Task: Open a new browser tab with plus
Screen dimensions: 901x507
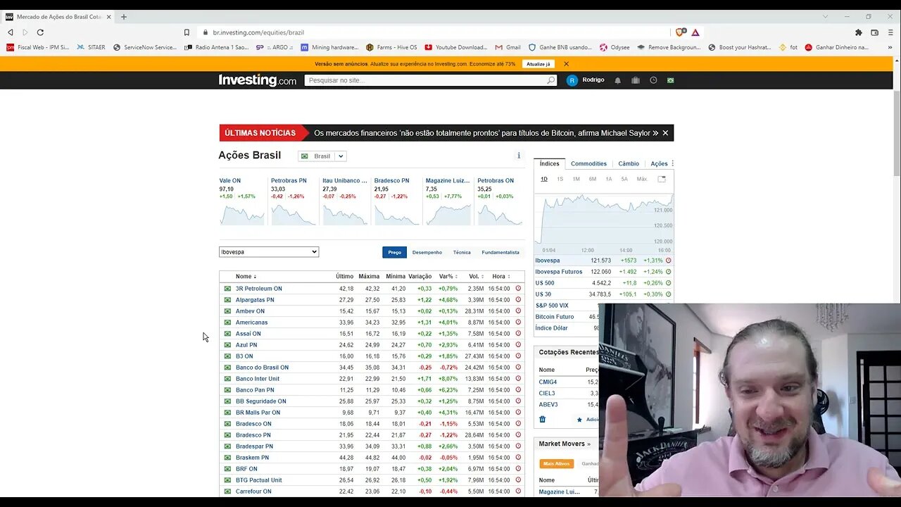Action: 124,17
